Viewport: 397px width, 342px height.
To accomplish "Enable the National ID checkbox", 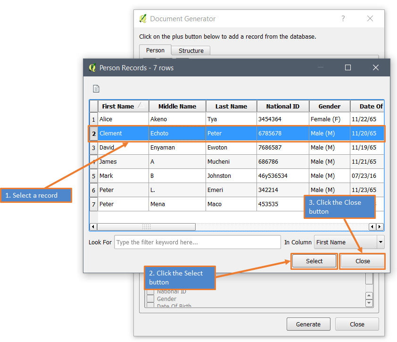I will 150,291.
